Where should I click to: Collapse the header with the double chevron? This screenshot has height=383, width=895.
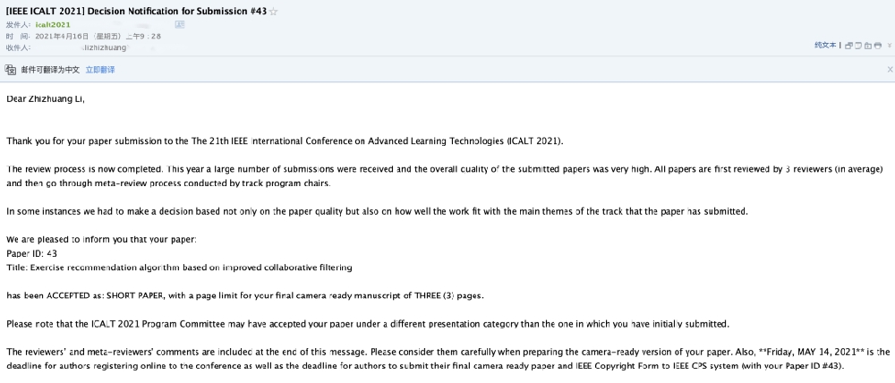click(890, 45)
